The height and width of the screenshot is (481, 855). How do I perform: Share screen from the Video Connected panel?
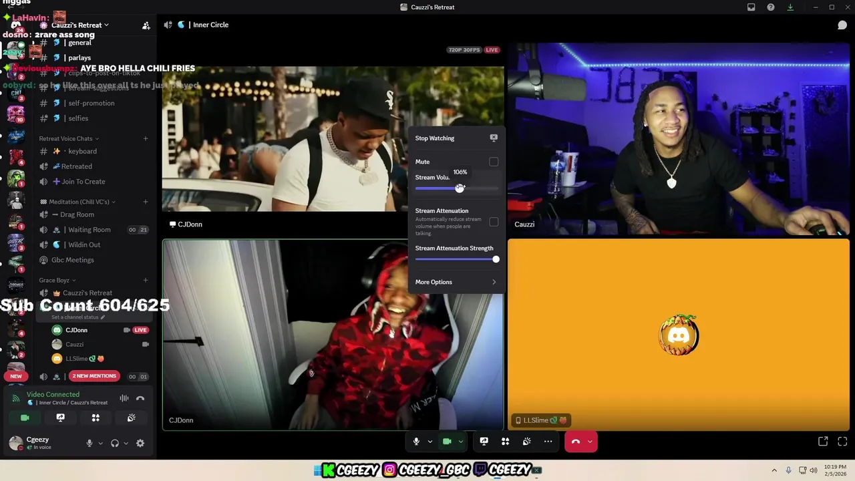(60, 418)
